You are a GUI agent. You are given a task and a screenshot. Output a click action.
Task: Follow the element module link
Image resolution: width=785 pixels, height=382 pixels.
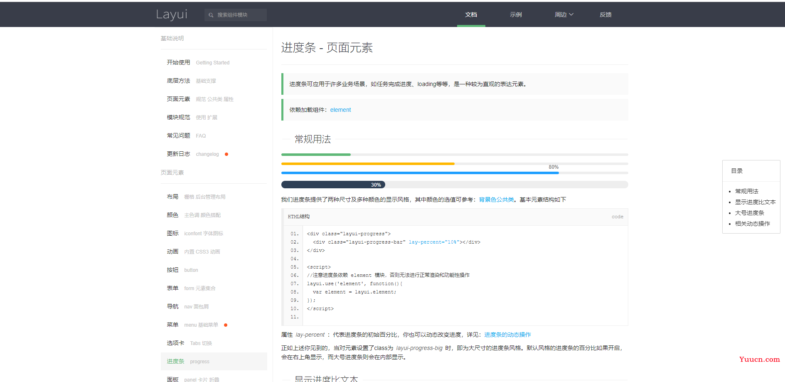coord(340,110)
